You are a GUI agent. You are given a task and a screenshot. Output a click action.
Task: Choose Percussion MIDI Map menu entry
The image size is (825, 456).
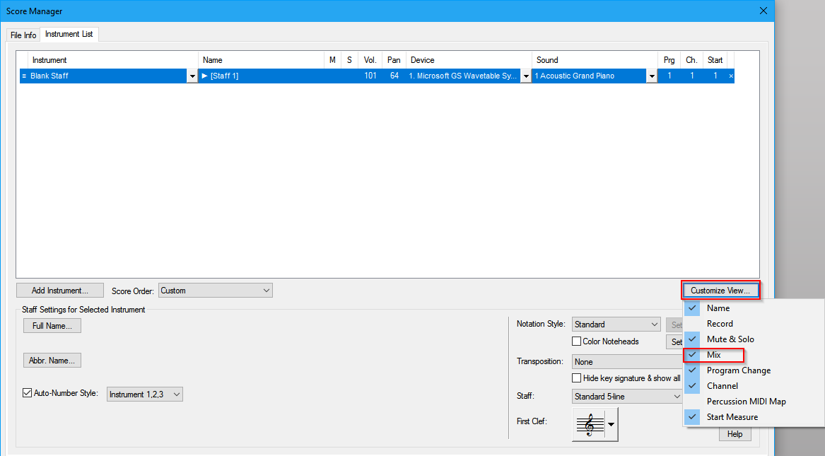(x=746, y=402)
